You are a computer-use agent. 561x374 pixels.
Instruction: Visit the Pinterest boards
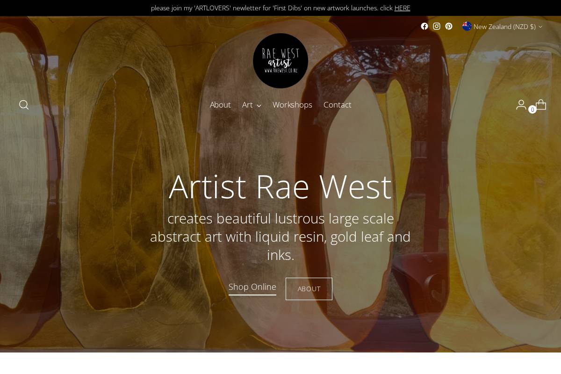click(x=449, y=26)
